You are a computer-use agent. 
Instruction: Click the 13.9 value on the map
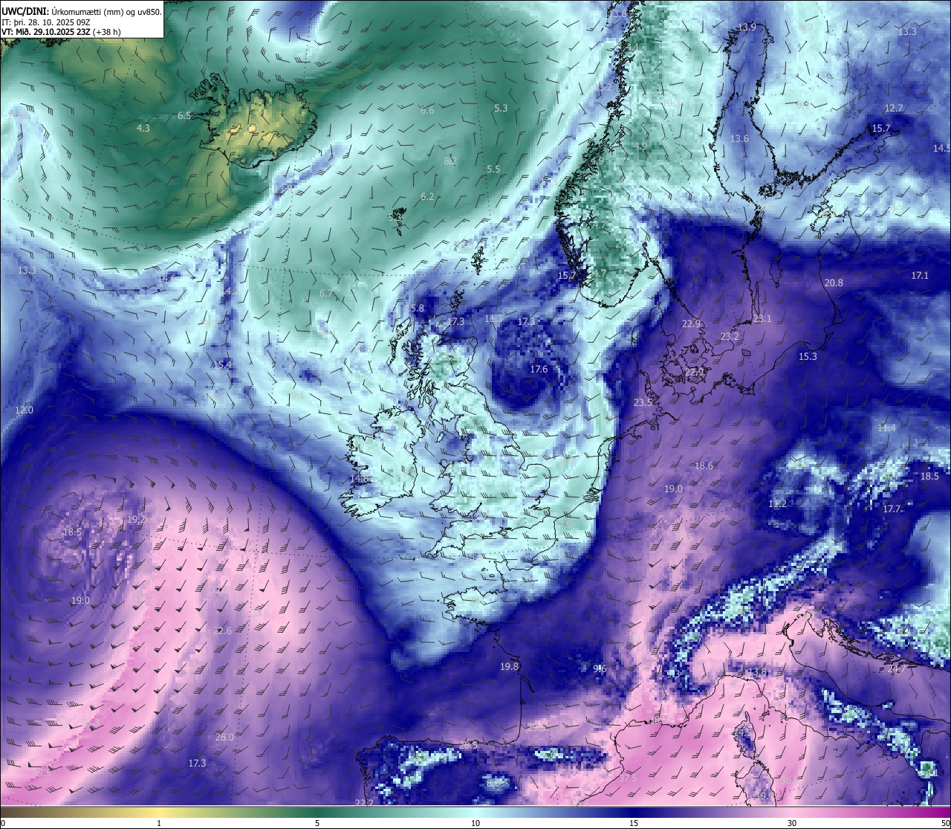[747, 27]
